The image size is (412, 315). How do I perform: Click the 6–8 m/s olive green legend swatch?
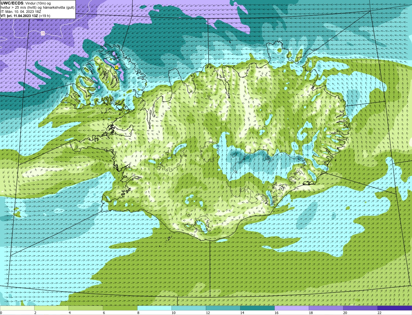[x=120, y=308]
